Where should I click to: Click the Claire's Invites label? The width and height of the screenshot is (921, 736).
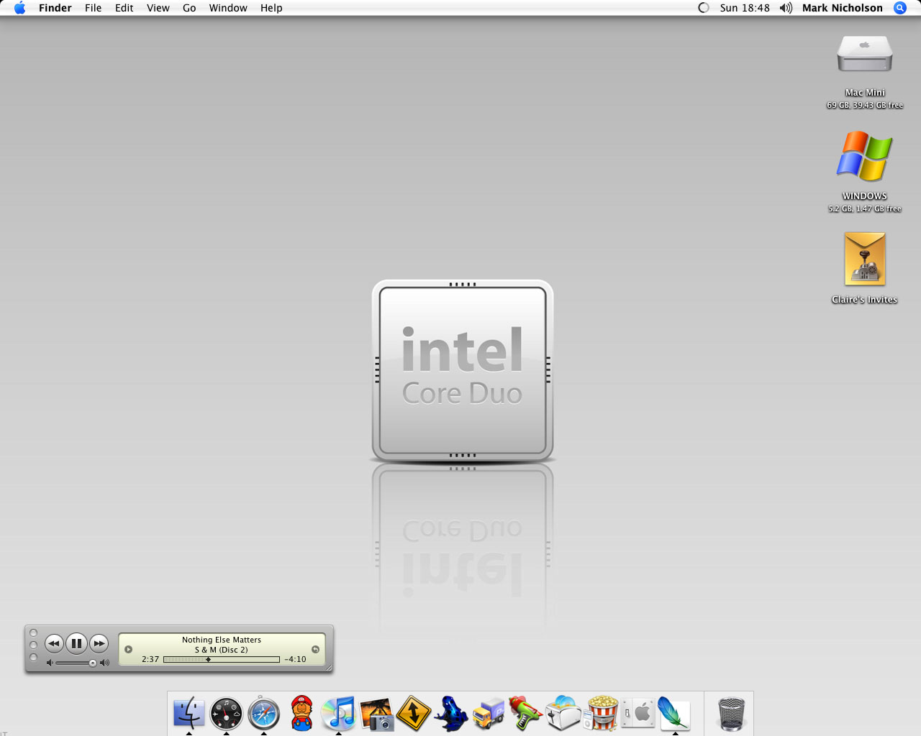865,300
